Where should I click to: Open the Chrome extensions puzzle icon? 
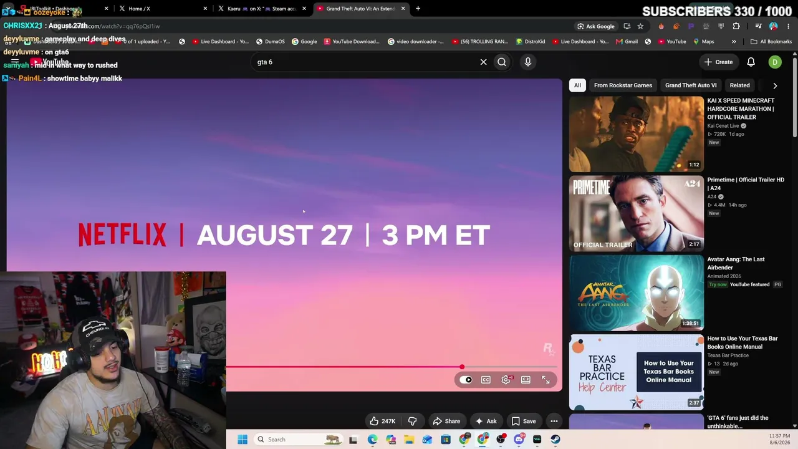[x=736, y=26]
